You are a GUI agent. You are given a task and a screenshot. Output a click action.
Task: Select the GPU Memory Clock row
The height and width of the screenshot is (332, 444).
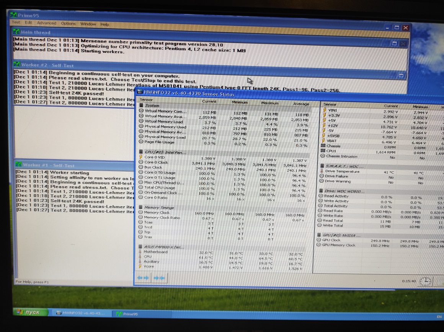[380, 246]
